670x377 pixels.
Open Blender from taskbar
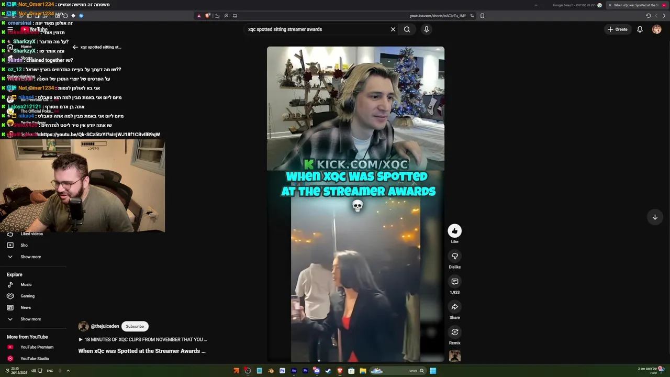[x=271, y=371]
